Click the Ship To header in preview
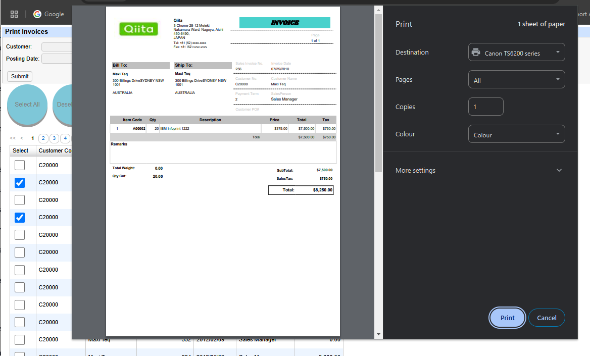Image resolution: width=590 pixels, height=356 pixels. (x=203, y=66)
